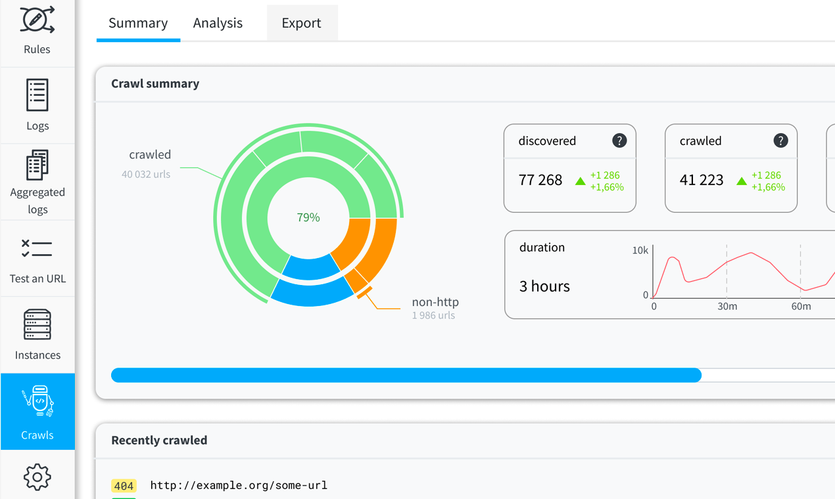The image size is (835, 499).
Task: Click help icon on discovered card
Action: click(619, 141)
